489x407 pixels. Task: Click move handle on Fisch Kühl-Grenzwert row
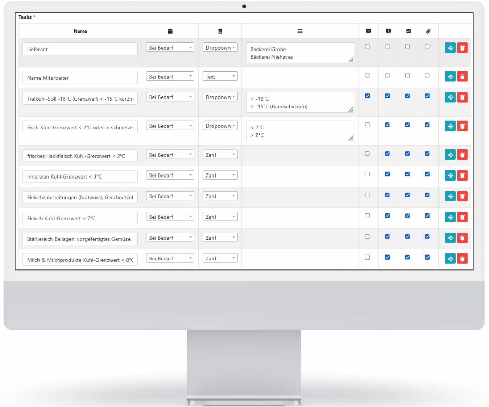(450, 126)
